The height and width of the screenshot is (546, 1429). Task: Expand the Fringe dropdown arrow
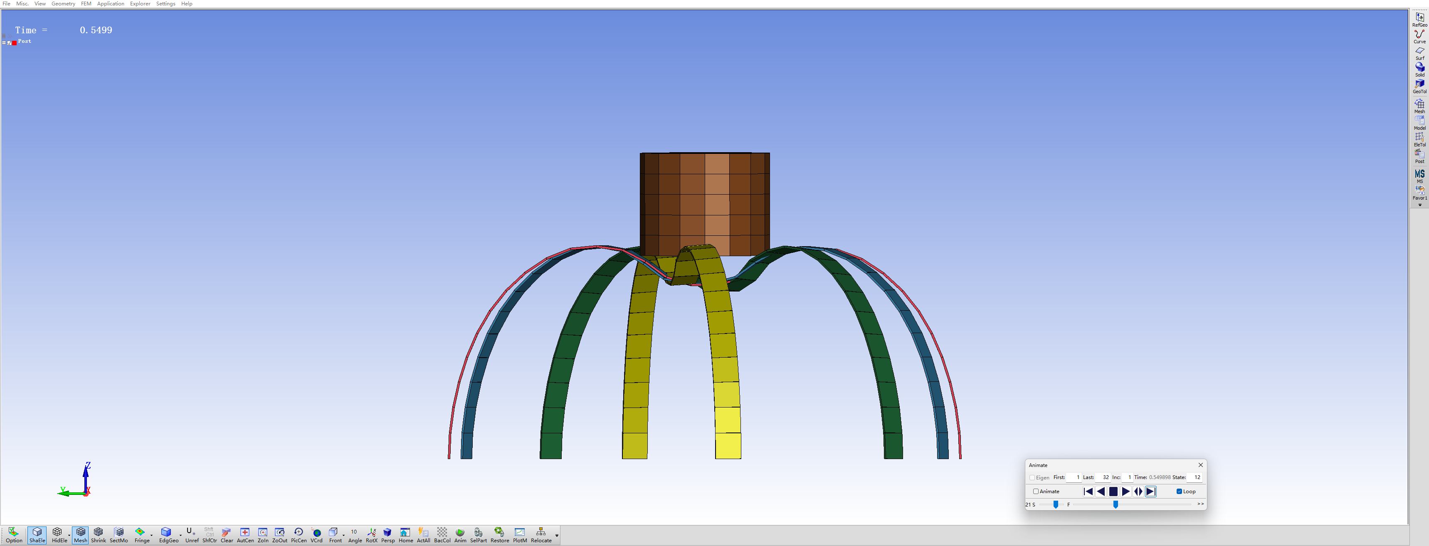click(151, 536)
